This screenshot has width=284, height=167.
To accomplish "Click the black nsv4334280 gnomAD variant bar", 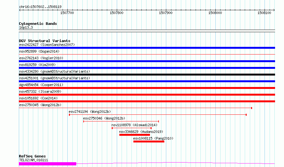I will pyautogui.click(x=147, y=75).
